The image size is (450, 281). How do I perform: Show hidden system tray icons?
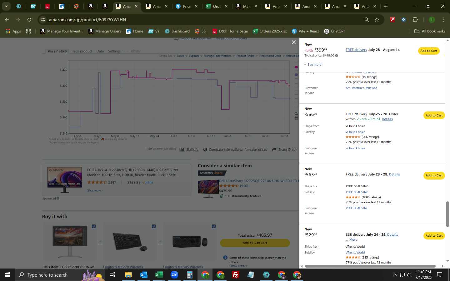394,275
